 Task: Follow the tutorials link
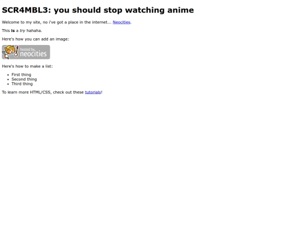coord(93,92)
